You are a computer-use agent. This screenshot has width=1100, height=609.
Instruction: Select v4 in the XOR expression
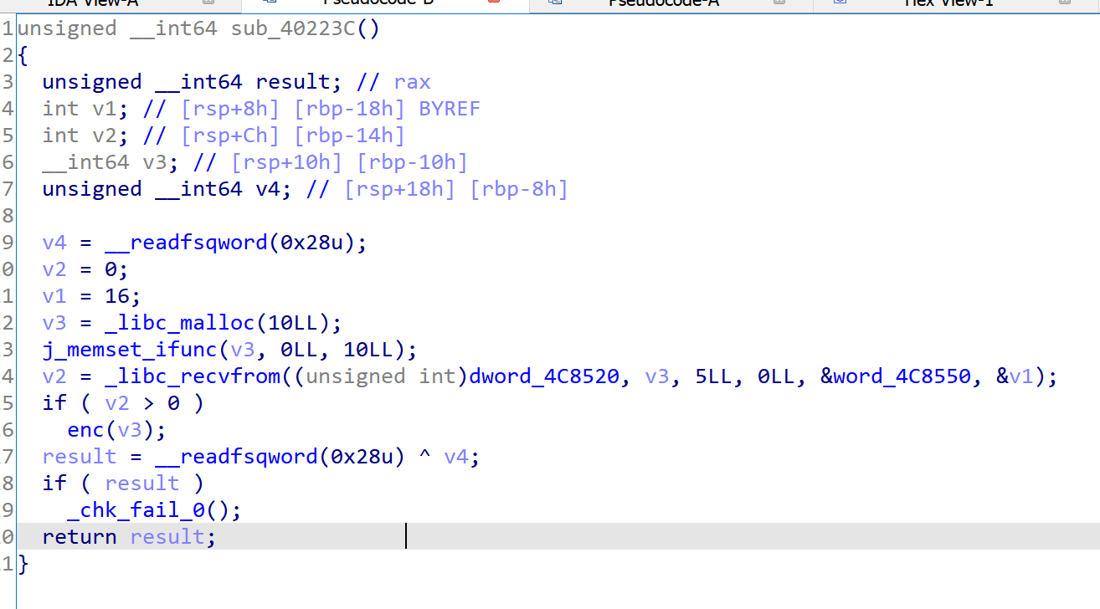coord(456,457)
